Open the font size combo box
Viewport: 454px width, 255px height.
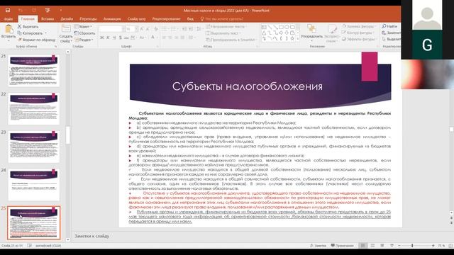pyautogui.click(x=131, y=29)
